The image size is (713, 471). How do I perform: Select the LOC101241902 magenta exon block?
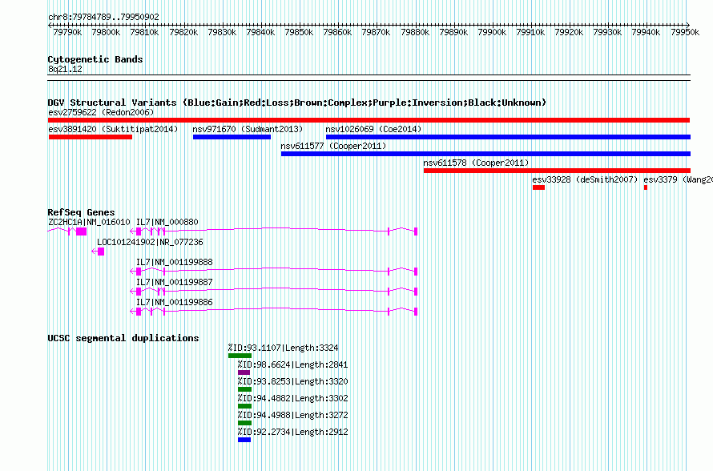tap(101, 252)
